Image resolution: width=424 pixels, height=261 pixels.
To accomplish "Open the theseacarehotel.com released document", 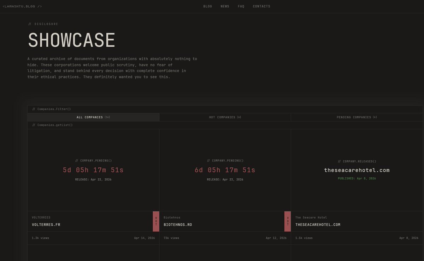I will (x=357, y=170).
